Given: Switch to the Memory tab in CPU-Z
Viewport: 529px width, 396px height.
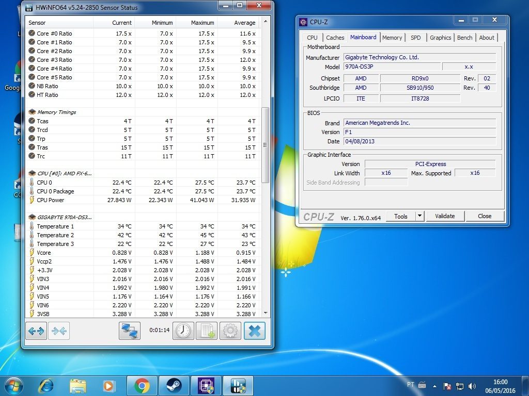Looking at the screenshot, I should pyautogui.click(x=392, y=38).
